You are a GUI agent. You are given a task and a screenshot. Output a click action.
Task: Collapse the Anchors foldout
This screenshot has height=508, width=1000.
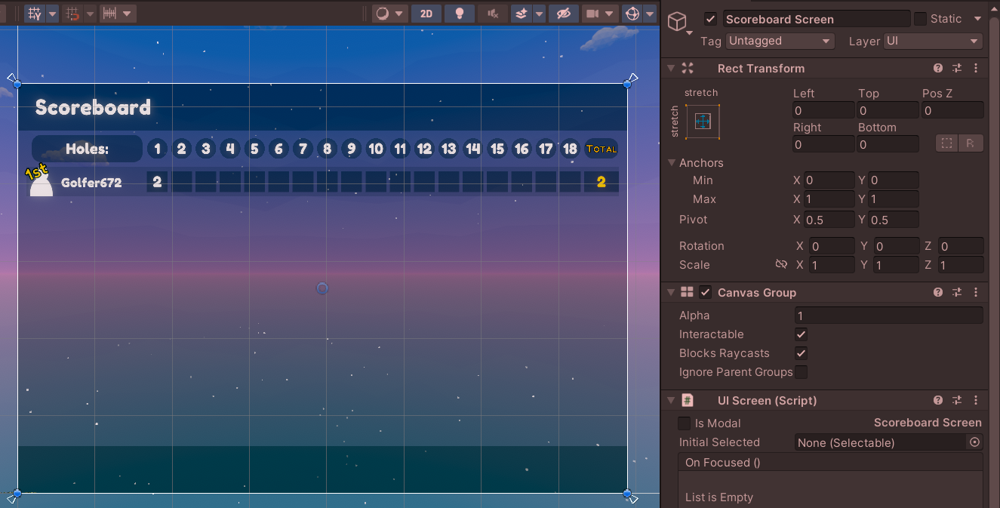coord(672,162)
